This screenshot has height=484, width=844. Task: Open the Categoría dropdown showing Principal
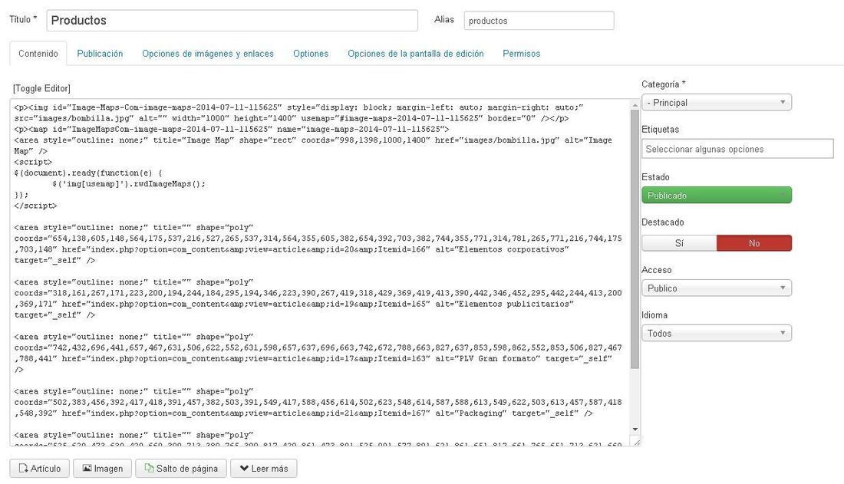[717, 102]
